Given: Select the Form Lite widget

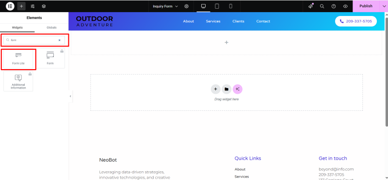Looking at the screenshot, I should (x=18, y=59).
